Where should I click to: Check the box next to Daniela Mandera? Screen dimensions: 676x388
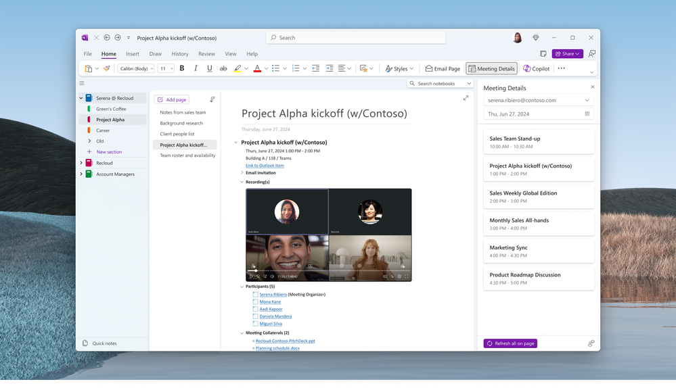pos(255,316)
